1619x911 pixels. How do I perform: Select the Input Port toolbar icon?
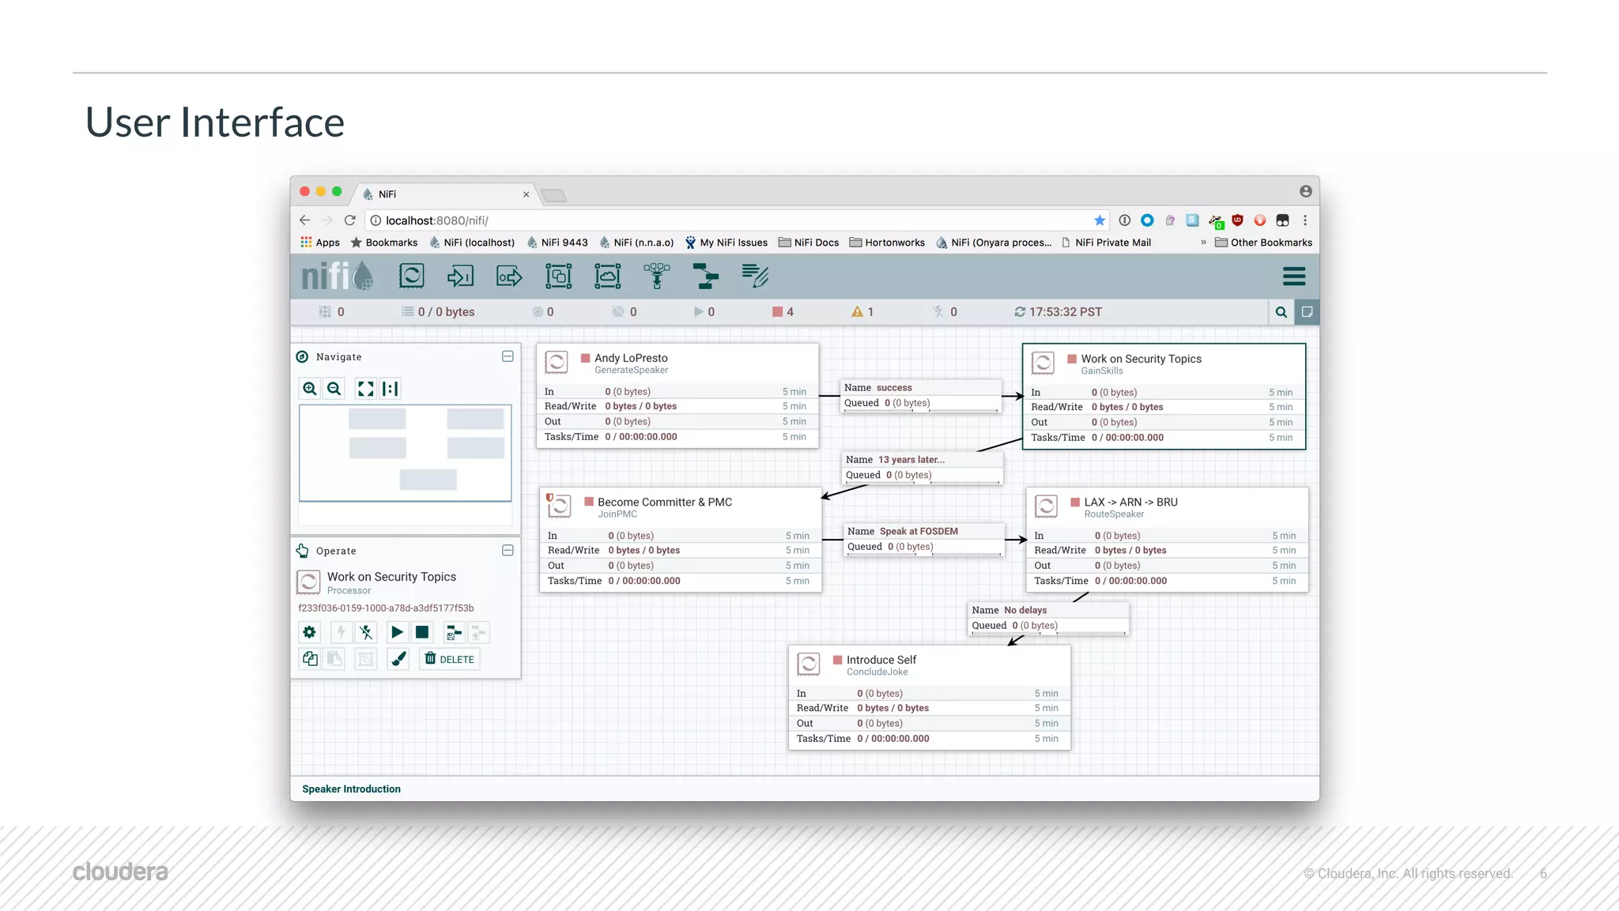point(460,277)
